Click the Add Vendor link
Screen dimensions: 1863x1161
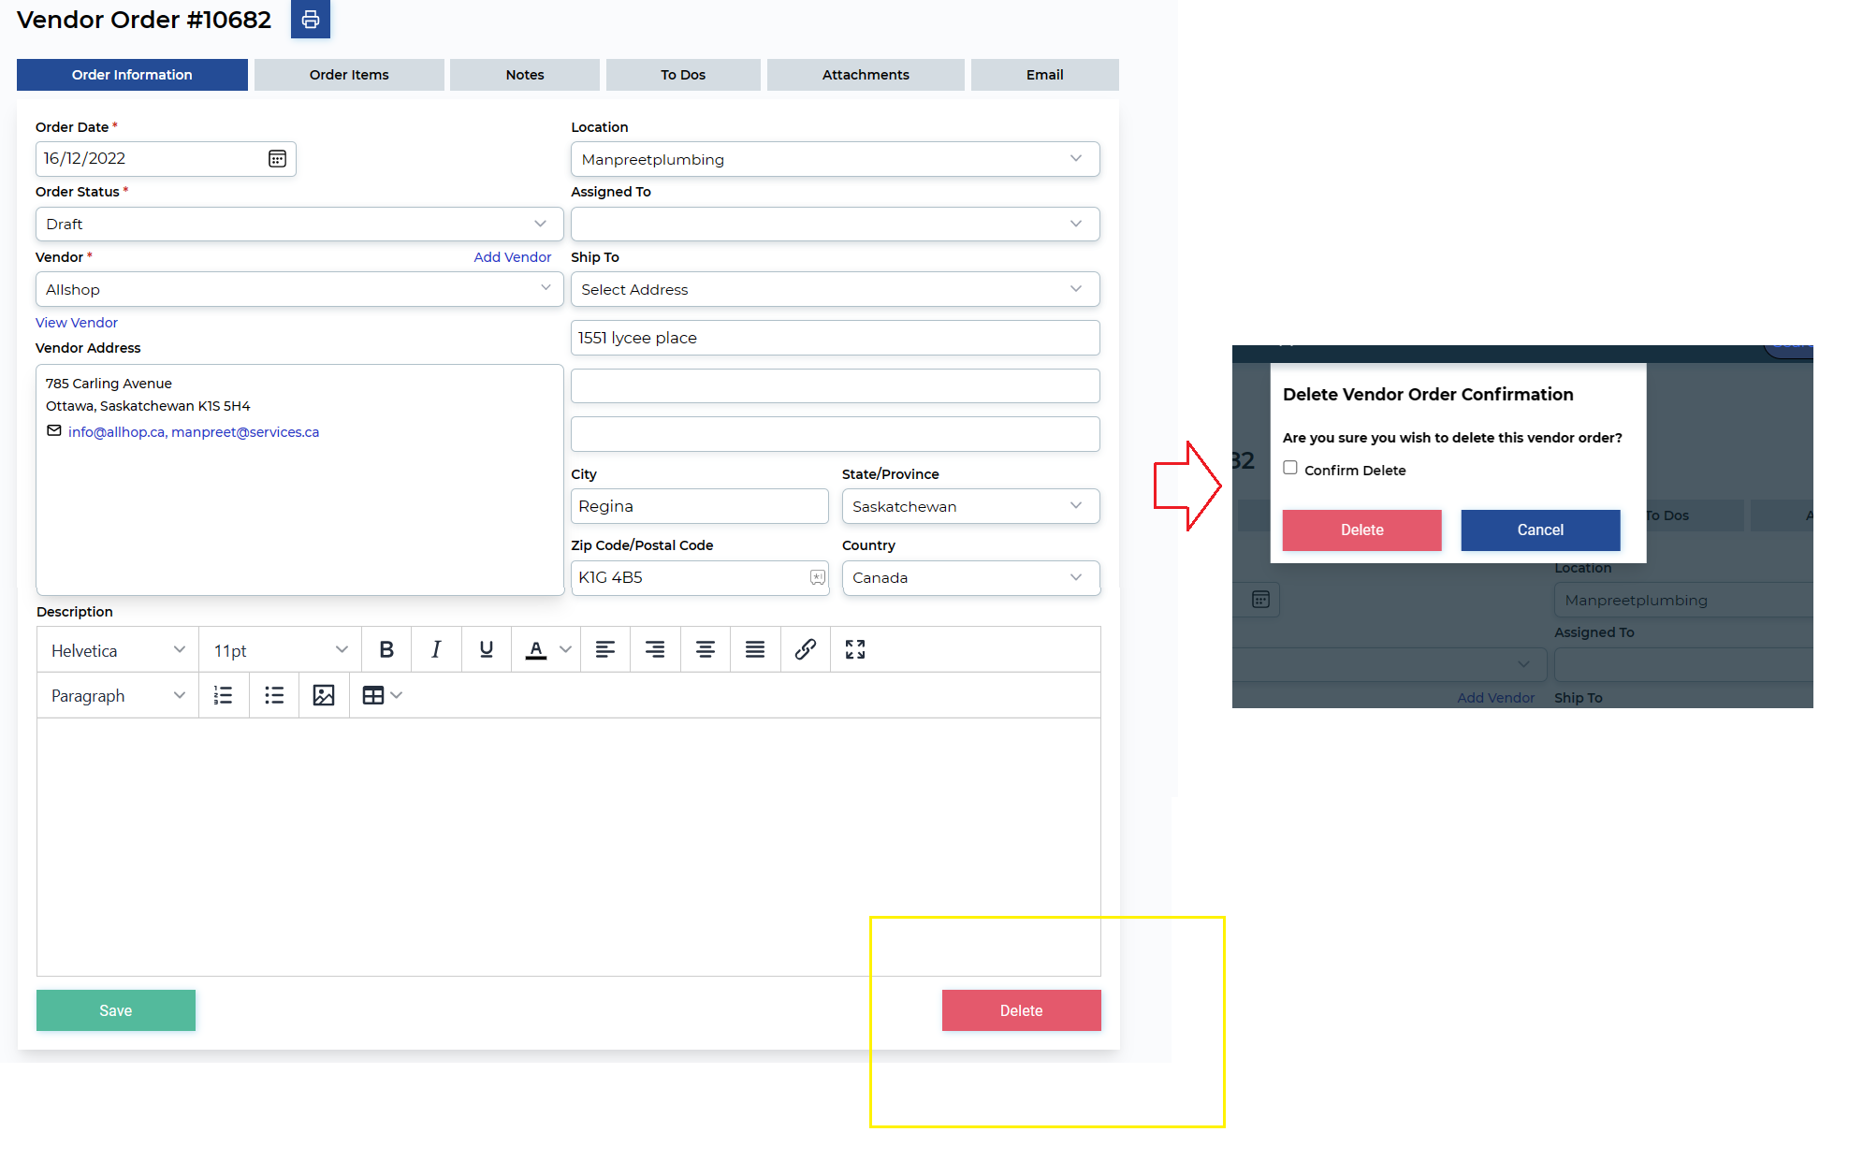pyautogui.click(x=512, y=257)
